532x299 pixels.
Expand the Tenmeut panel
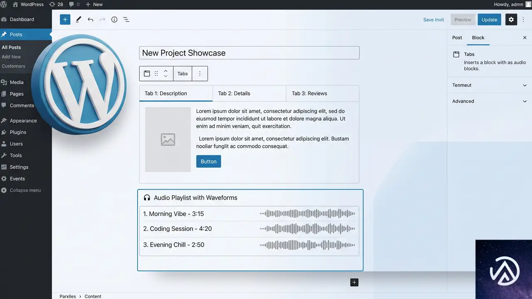[x=490, y=85]
